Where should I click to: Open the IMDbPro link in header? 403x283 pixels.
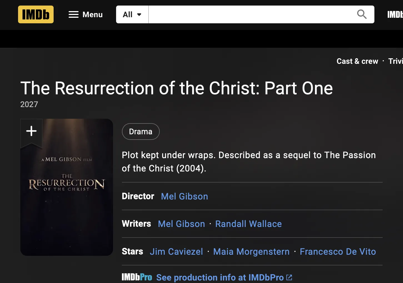(395, 14)
